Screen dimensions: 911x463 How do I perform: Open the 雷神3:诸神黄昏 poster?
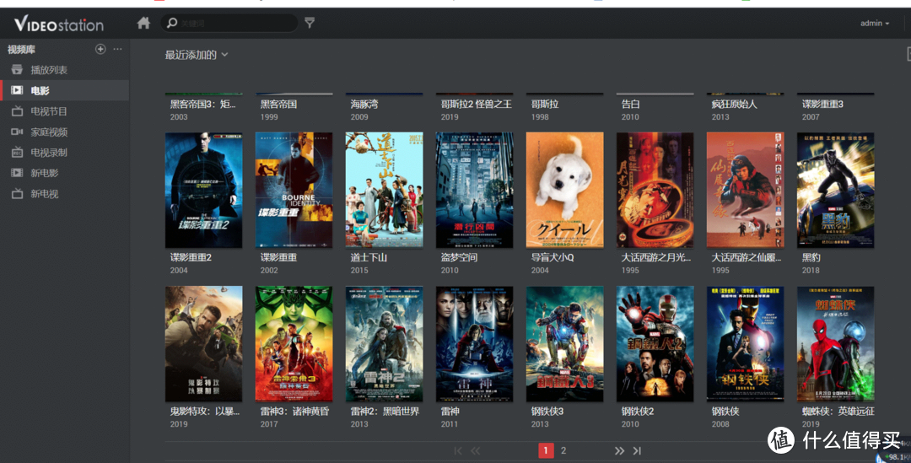click(x=294, y=343)
